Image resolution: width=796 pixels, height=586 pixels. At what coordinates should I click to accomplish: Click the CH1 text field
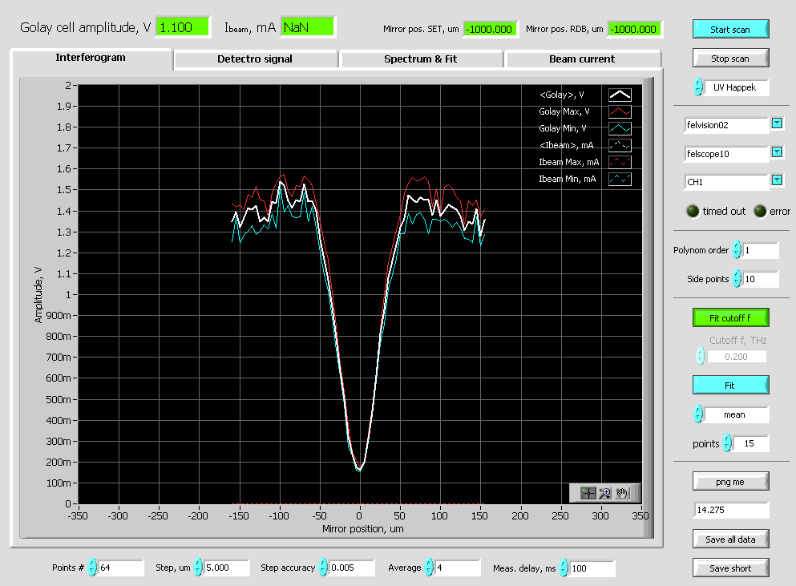click(726, 182)
